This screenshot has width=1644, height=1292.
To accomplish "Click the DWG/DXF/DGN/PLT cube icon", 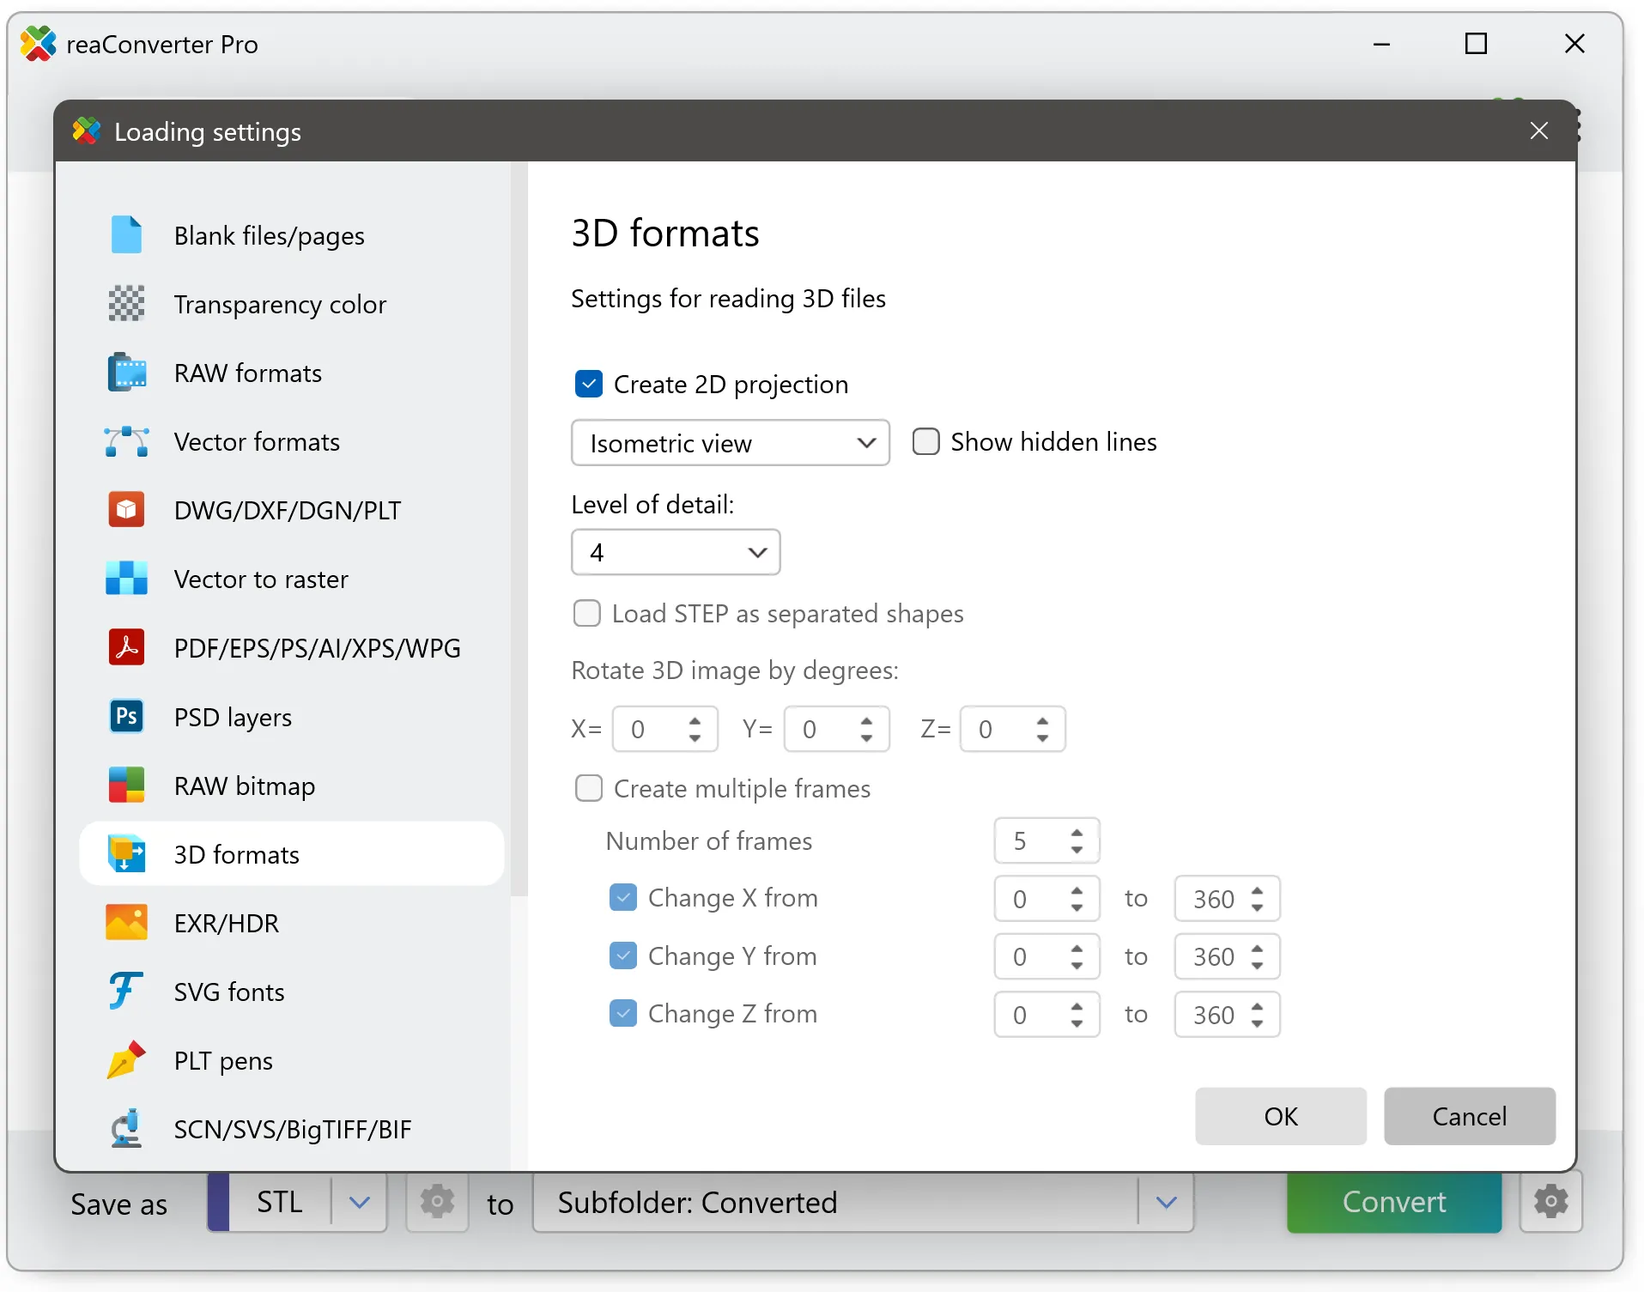I will 126,510.
